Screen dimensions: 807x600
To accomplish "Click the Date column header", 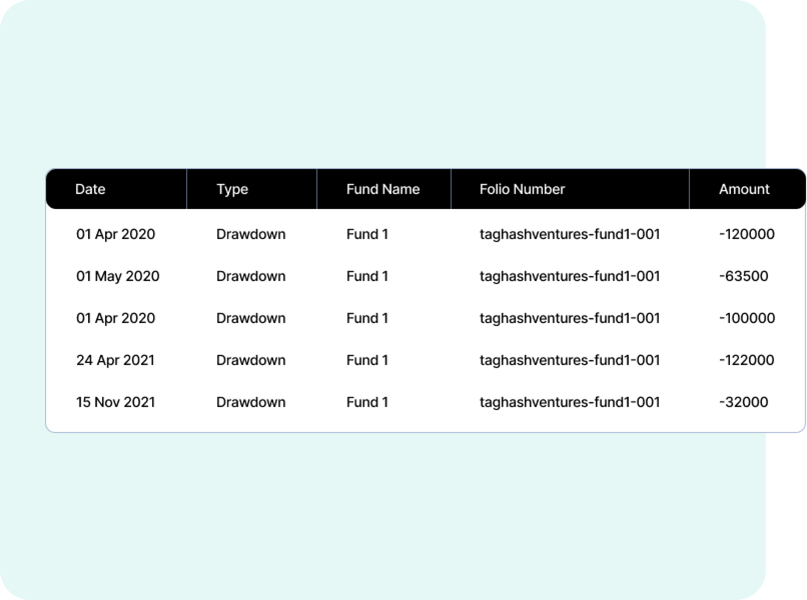I will tap(90, 189).
